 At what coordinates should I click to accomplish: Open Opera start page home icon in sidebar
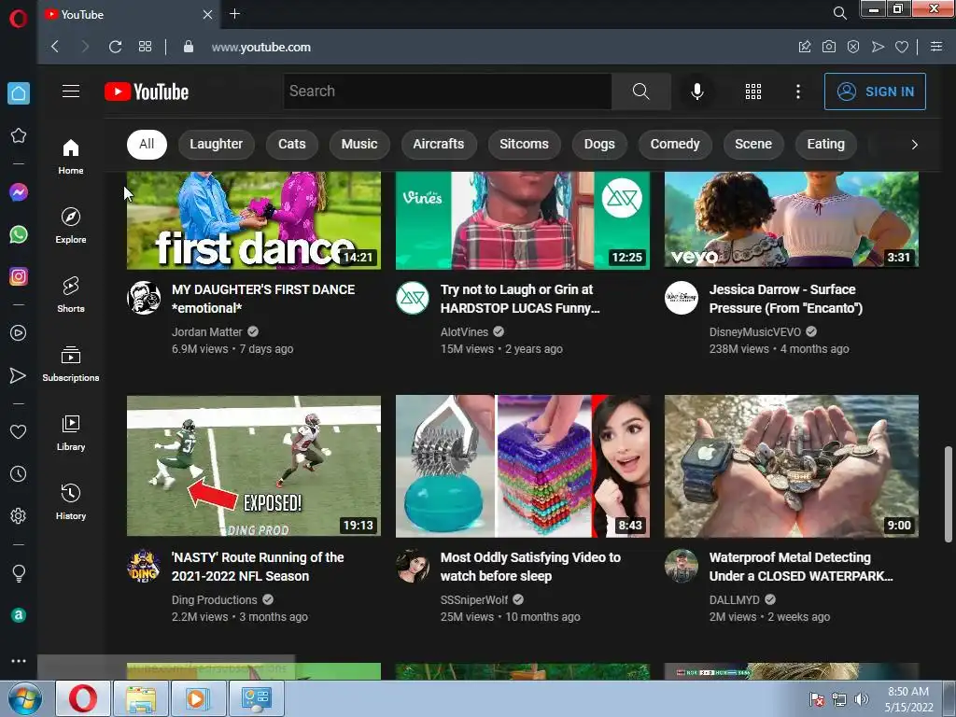coord(19,93)
